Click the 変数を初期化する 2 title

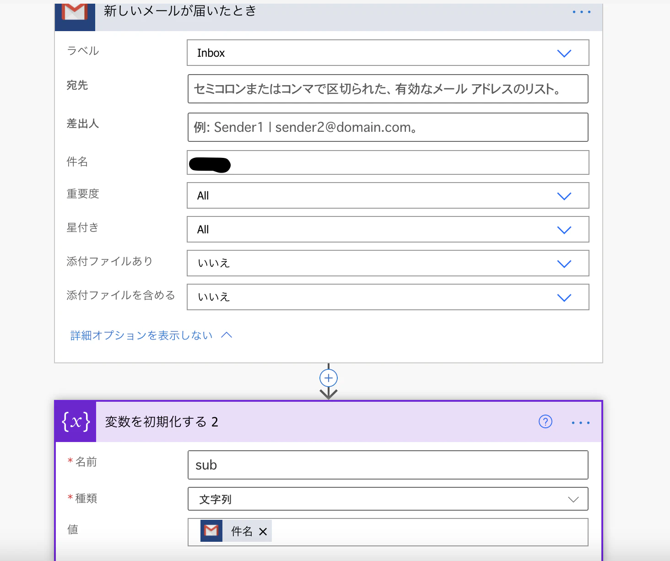pos(162,421)
